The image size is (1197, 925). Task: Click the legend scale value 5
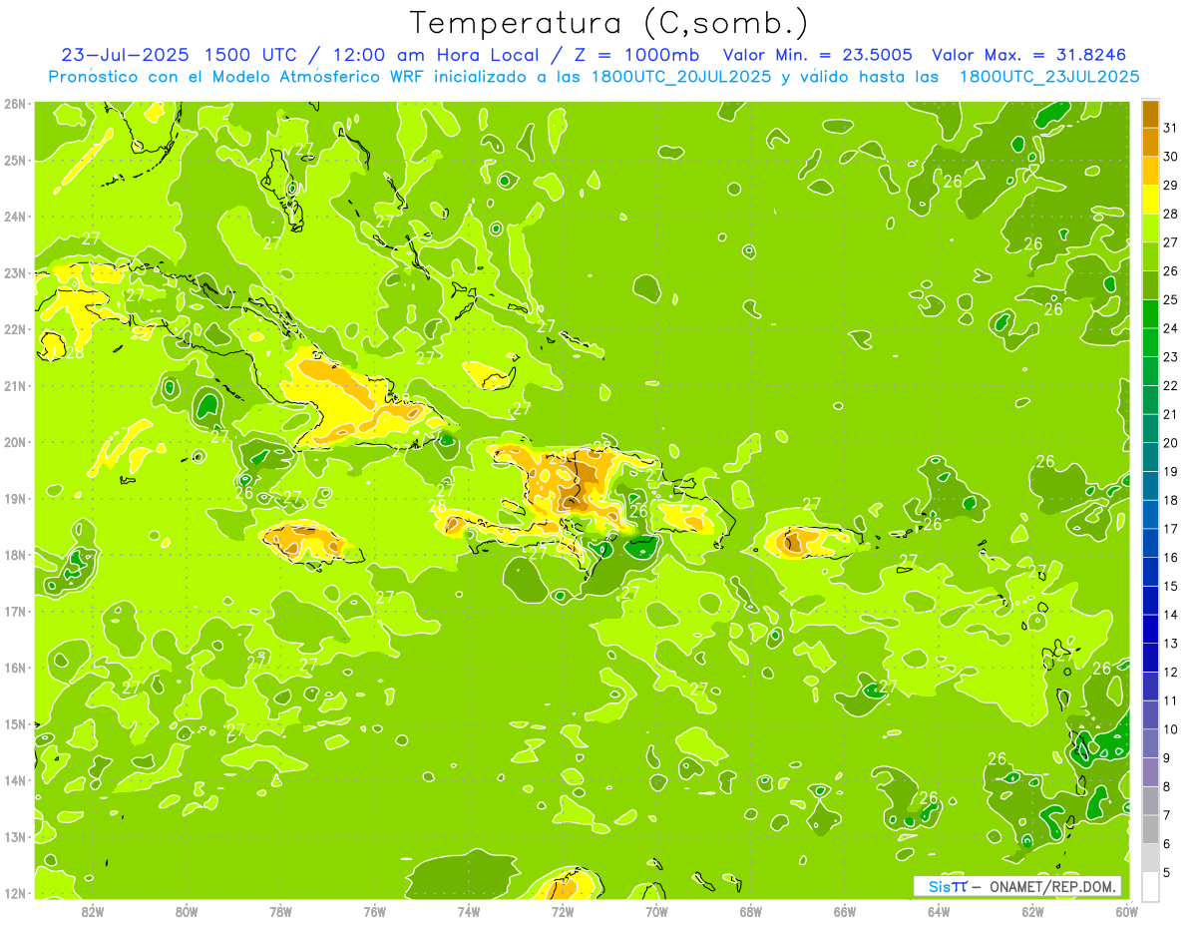click(1168, 872)
